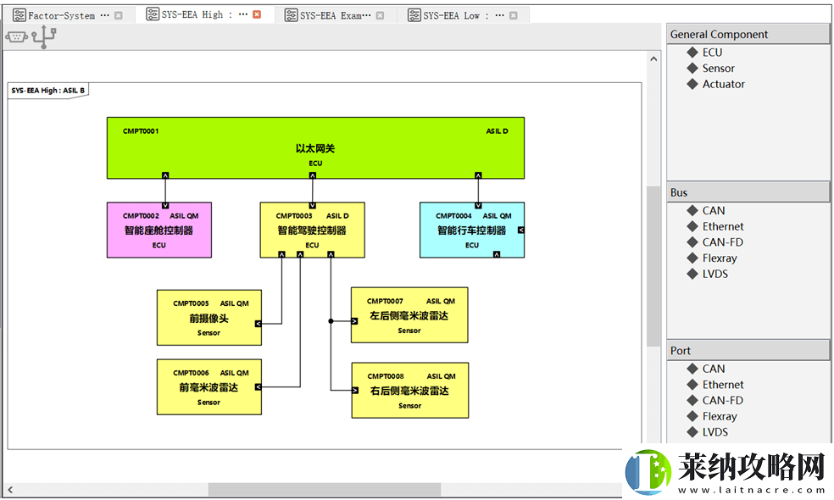The height and width of the screenshot is (500, 834).
Task: Select the green 以太网关 ECU block
Action: [x=315, y=147]
